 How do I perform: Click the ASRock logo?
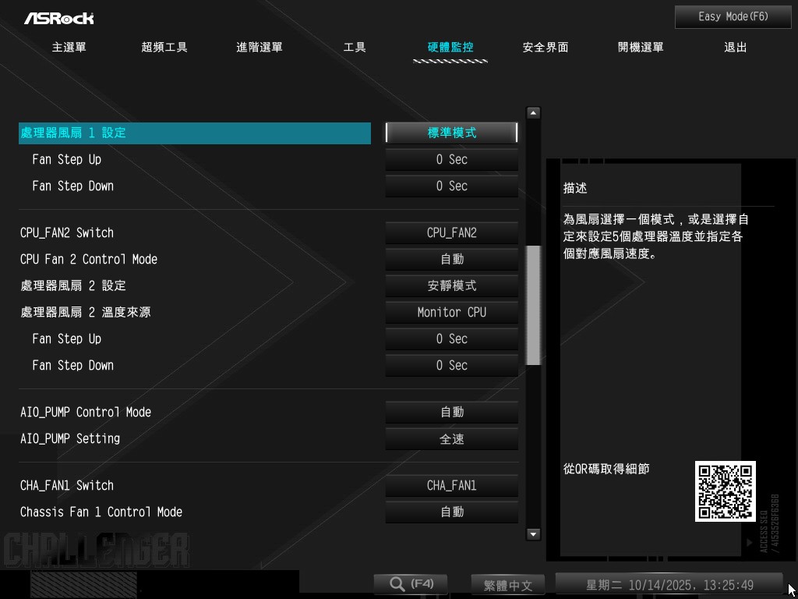click(x=58, y=17)
